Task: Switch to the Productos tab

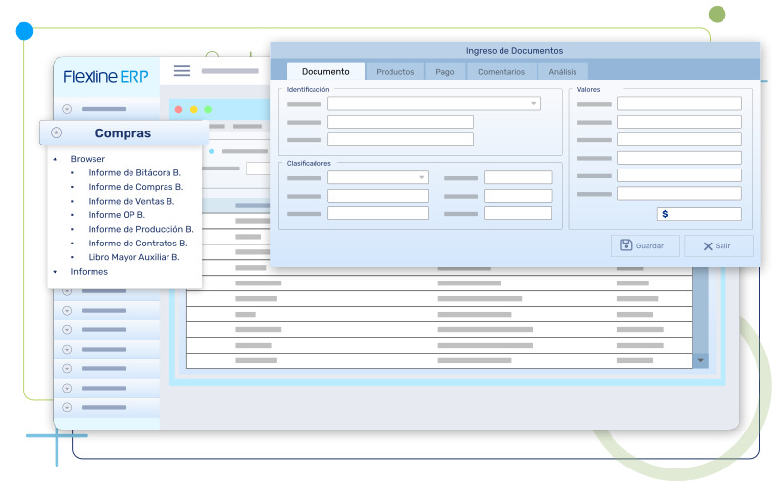Action: tap(394, 71)
